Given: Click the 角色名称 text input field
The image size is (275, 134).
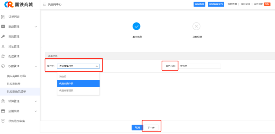Looking at the screenshot, I should (199, 66).
